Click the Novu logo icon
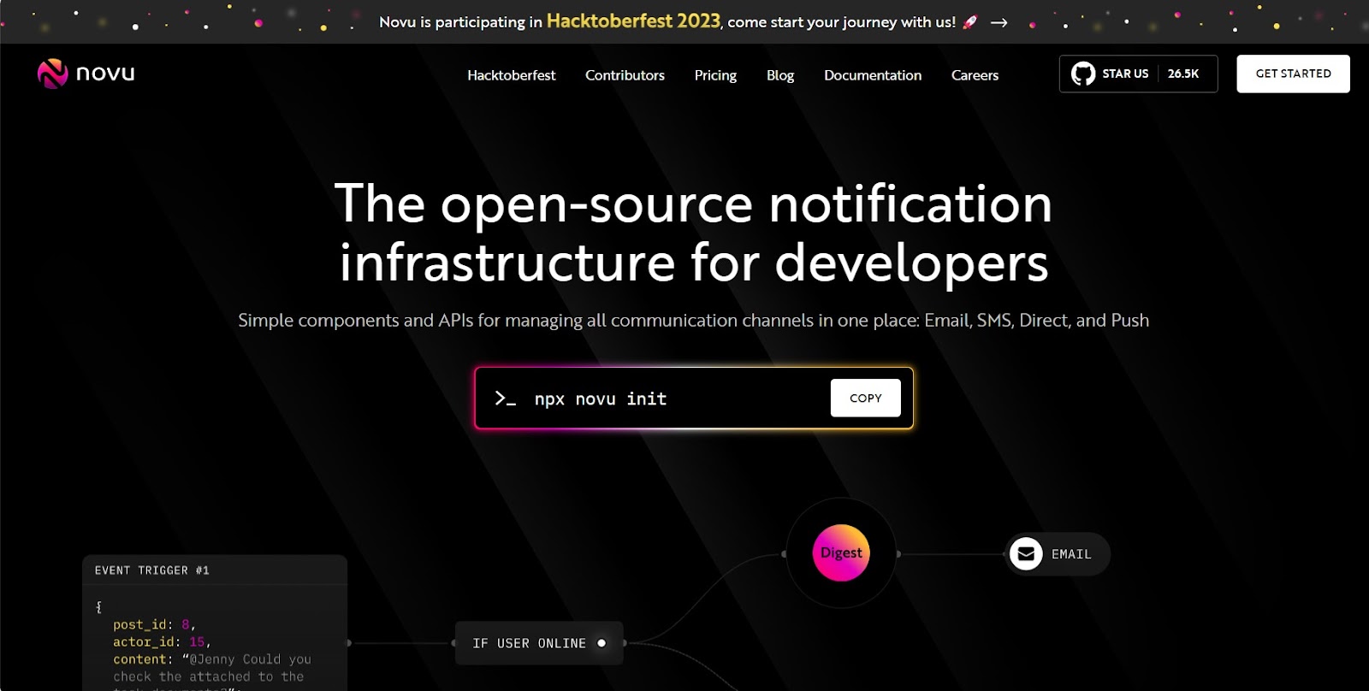 52,74
